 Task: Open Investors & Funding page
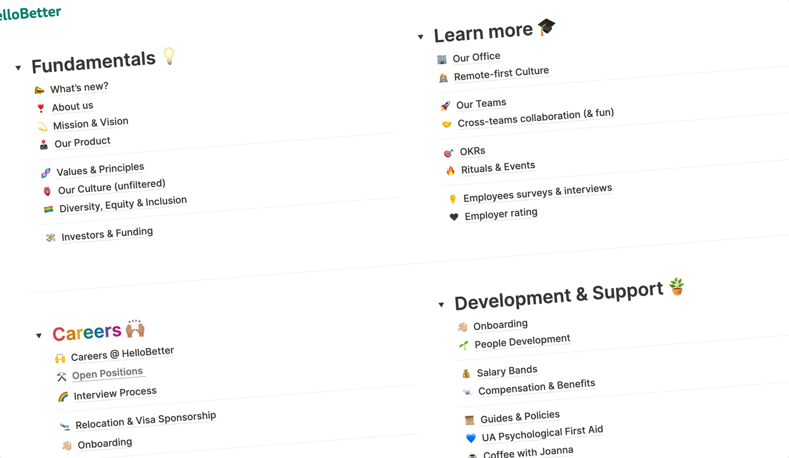[107, 234]
